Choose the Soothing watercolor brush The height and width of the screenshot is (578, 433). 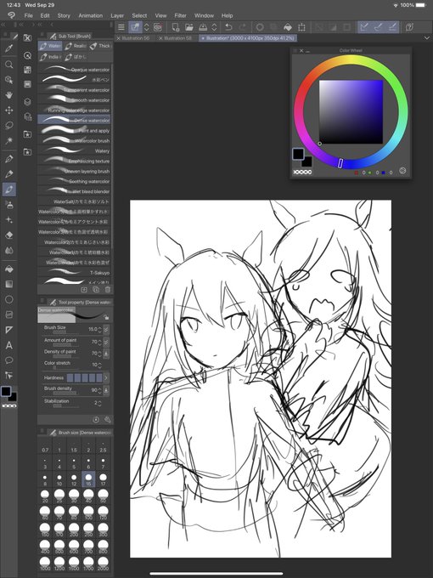(74, 181)
